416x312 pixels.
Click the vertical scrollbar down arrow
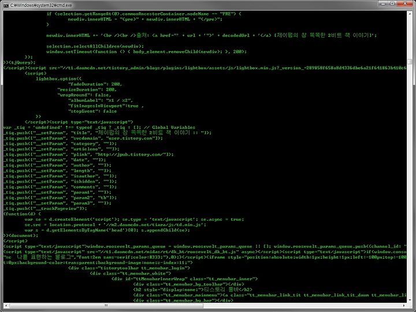[x=410, y=300]
